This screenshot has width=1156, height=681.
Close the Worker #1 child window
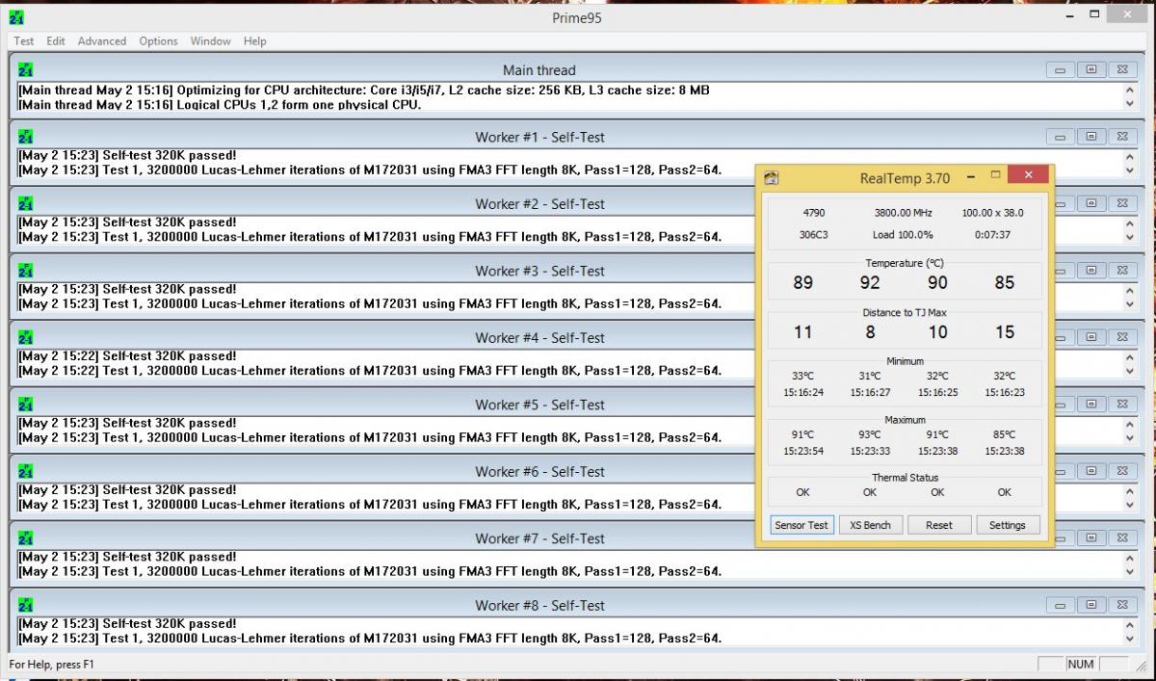tap(1122, 137)
